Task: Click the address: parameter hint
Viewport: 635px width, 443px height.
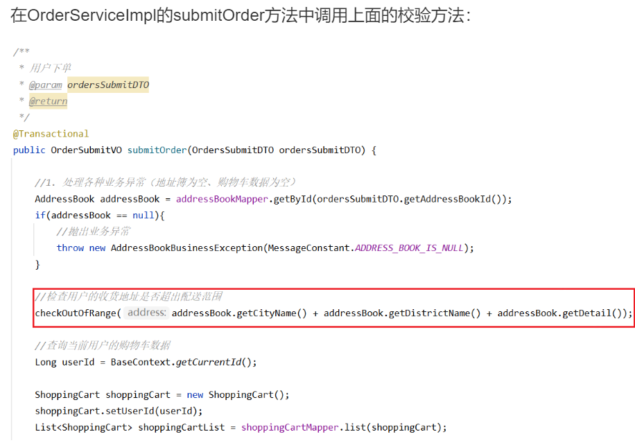Action: [x=146, y=313]
